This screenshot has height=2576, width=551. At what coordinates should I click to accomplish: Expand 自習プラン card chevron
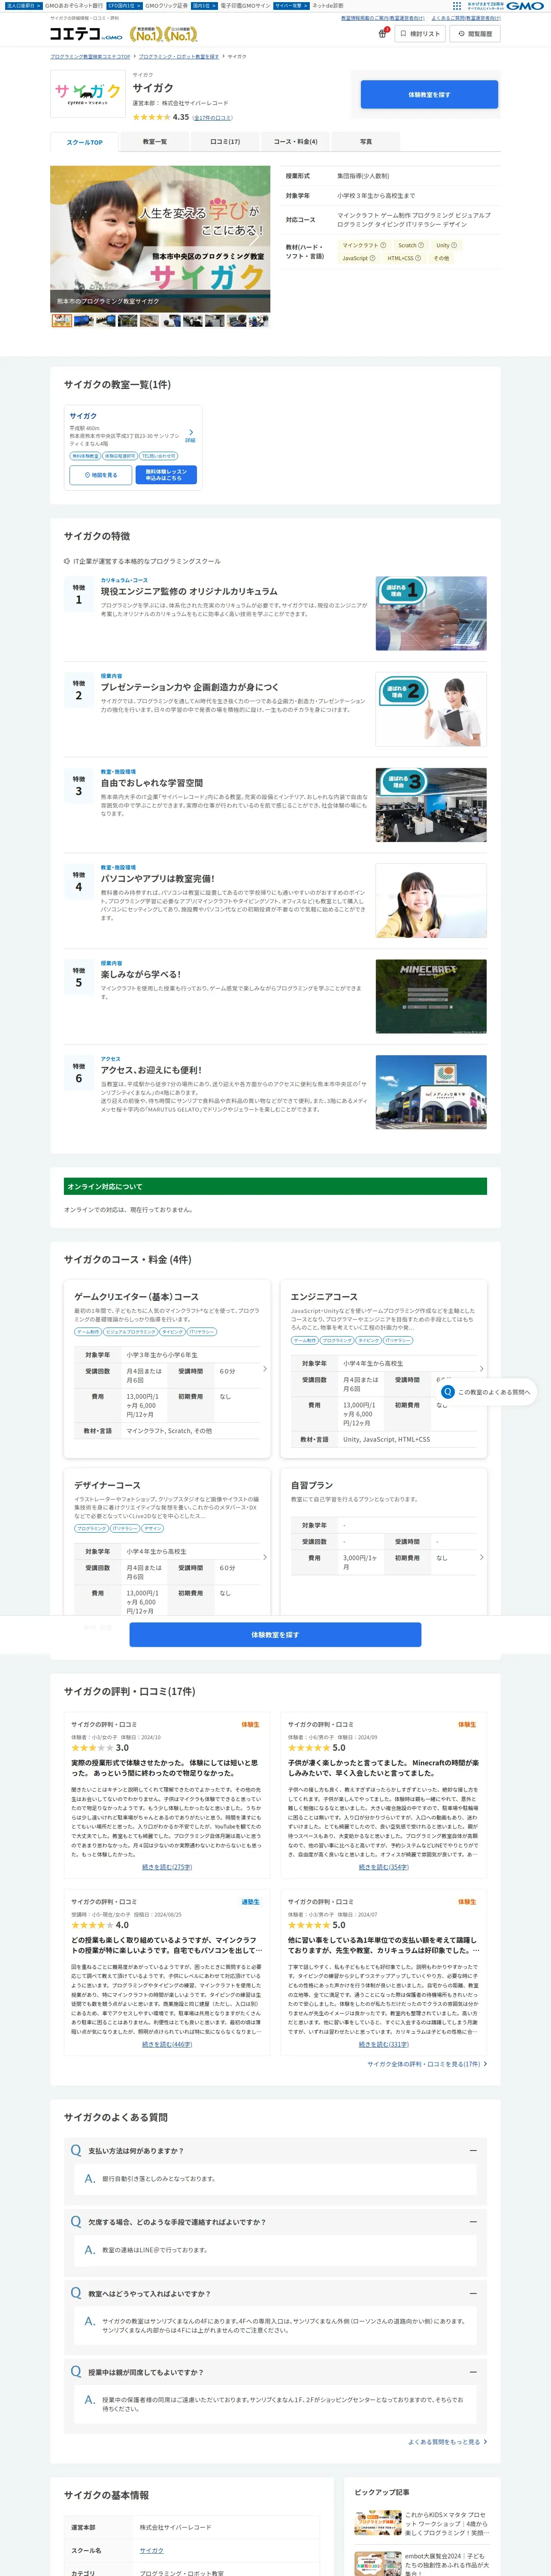coord(481,1557)
